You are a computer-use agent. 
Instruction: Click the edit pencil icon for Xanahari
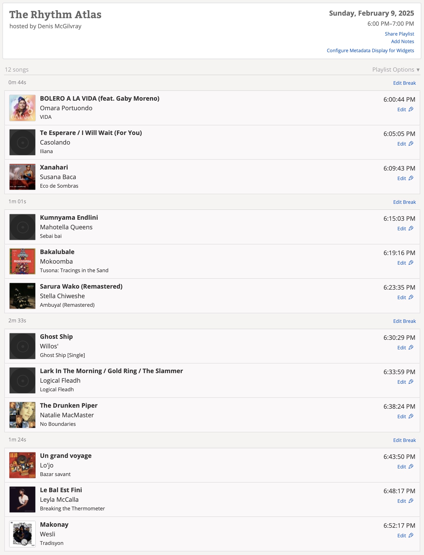[x=411, y=178]
